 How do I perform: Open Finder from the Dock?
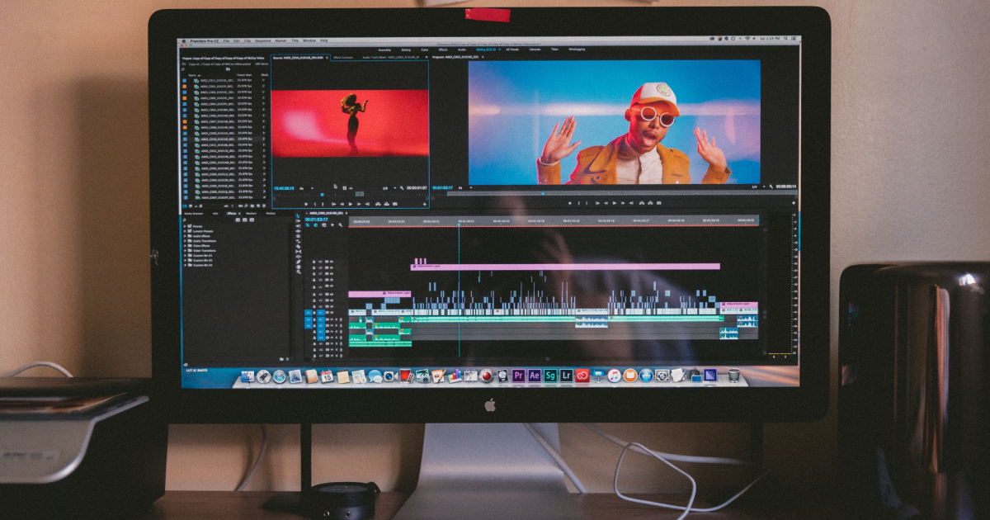[247, 376]
